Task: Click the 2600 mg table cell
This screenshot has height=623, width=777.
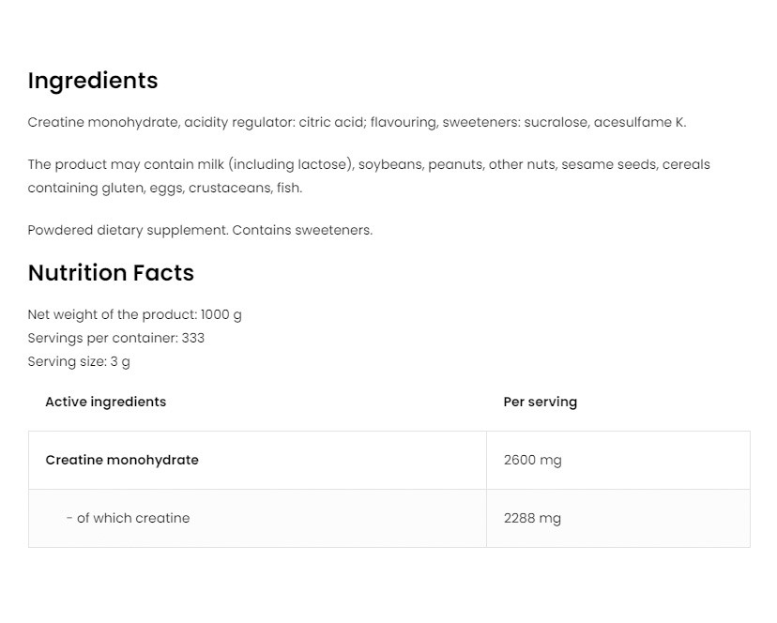Action: [532, 460]
